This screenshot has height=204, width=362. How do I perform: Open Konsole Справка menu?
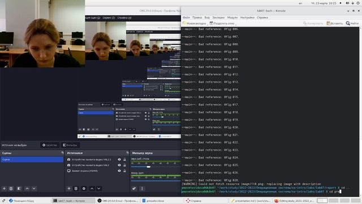pyautogui.click(x=262, y=18)
